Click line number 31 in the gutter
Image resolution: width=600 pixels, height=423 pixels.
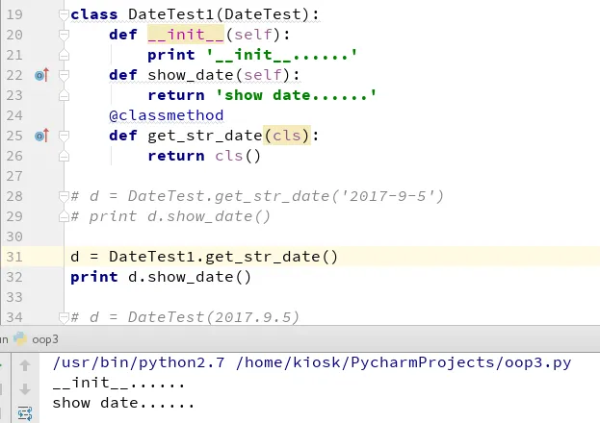pos(14,257)
